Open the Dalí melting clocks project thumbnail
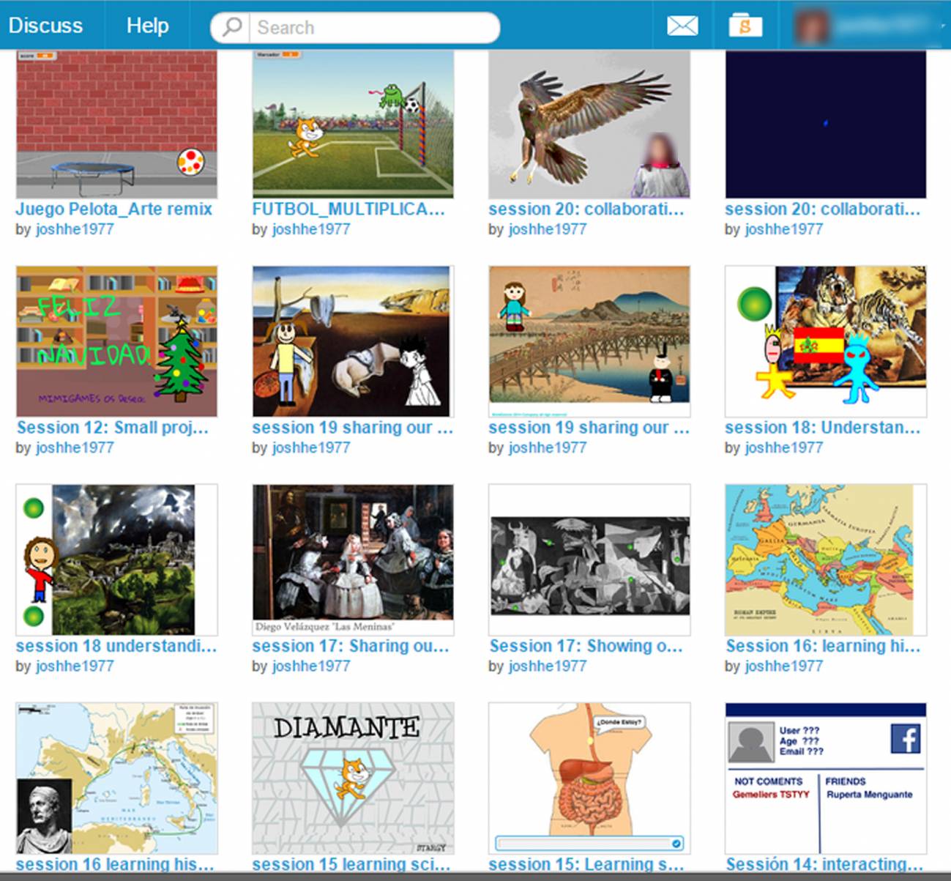 (x=353, y=341)
